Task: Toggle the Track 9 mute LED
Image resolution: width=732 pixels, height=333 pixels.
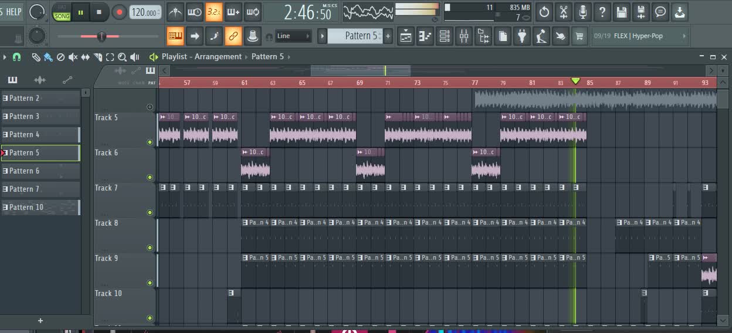Action: [150, 283]
